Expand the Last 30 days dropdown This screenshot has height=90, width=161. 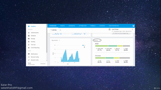tap(133, 29)
